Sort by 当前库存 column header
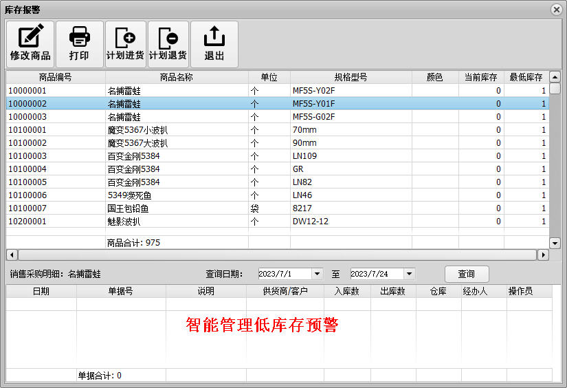 click(x=480, y=77)
